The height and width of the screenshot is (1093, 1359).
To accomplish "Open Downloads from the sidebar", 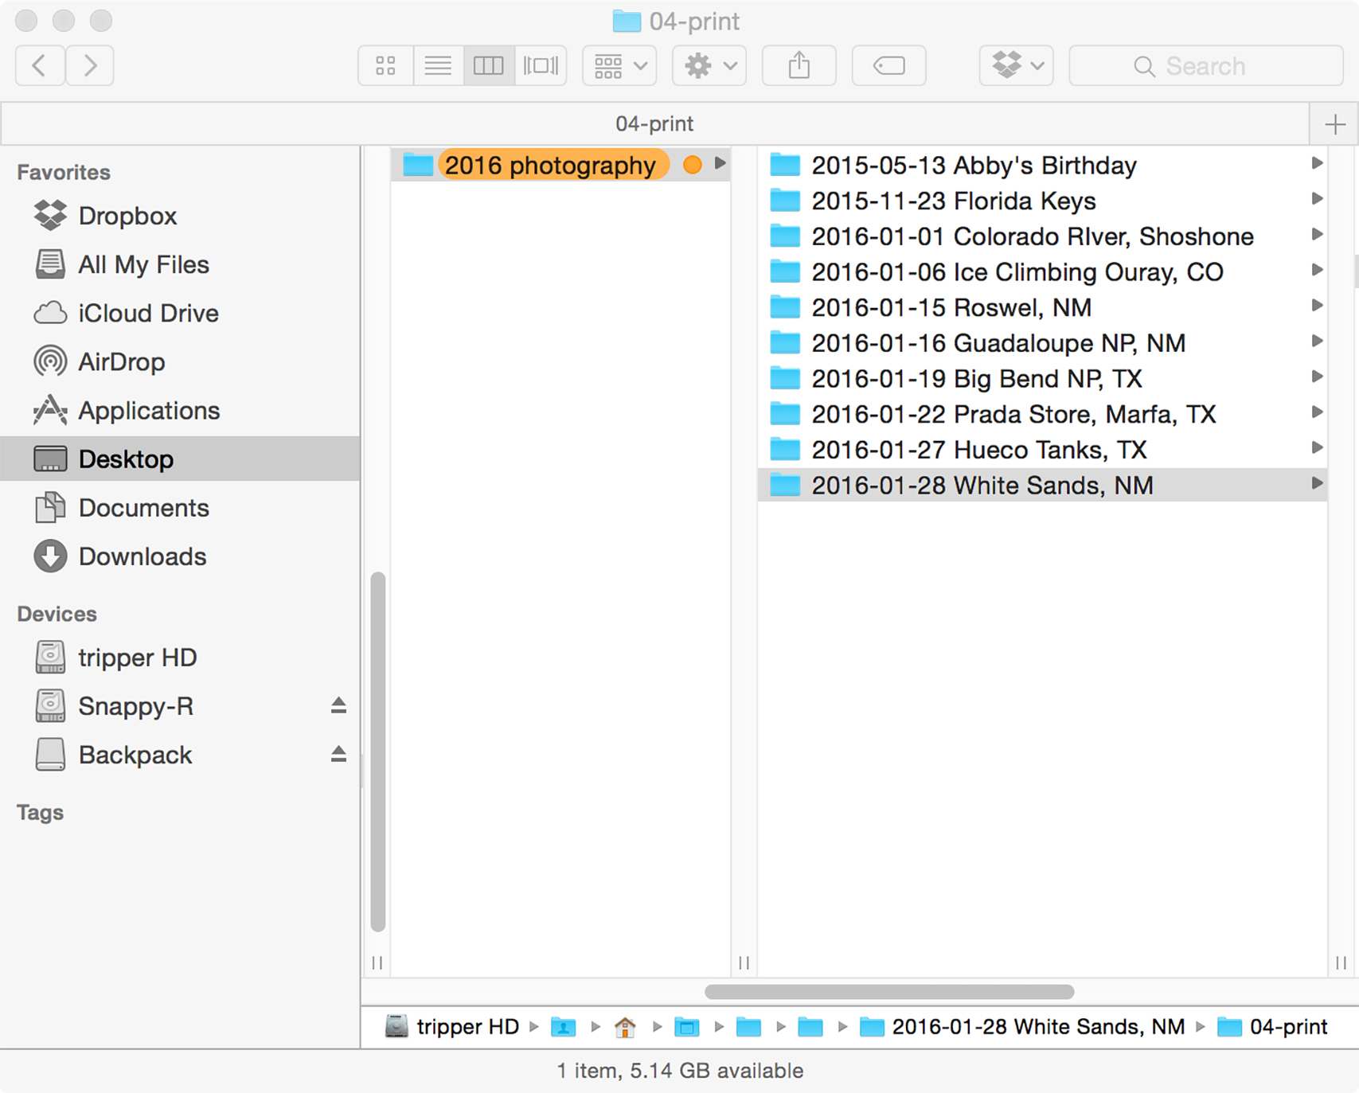I will pos(142,556).
